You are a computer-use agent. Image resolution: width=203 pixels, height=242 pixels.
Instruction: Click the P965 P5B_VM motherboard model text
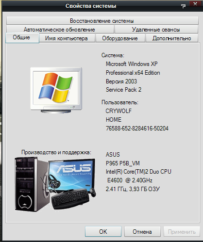click(123, 163)
